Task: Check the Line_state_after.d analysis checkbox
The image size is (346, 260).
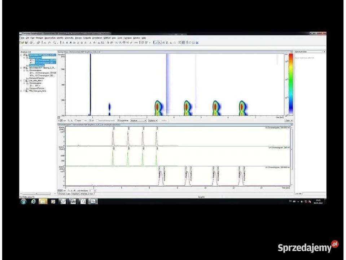Action: pos(24,81)
